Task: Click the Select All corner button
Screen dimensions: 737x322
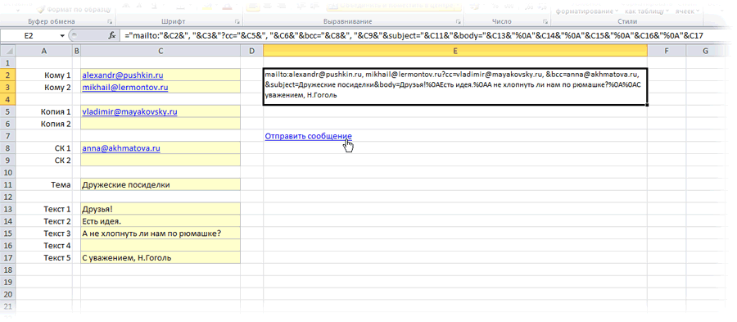Action: coord(8,51)
